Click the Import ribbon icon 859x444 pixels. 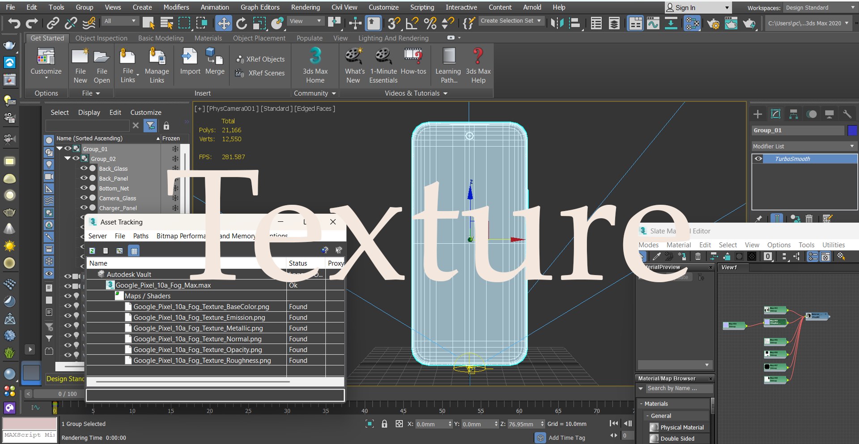coord(190,62)
